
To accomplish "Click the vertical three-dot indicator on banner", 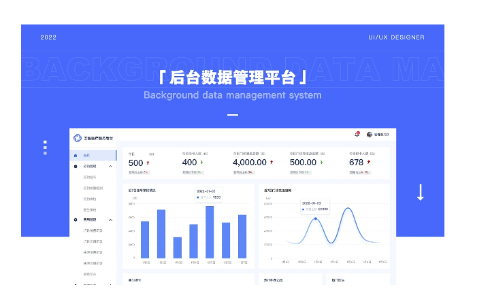I will 45,148.
